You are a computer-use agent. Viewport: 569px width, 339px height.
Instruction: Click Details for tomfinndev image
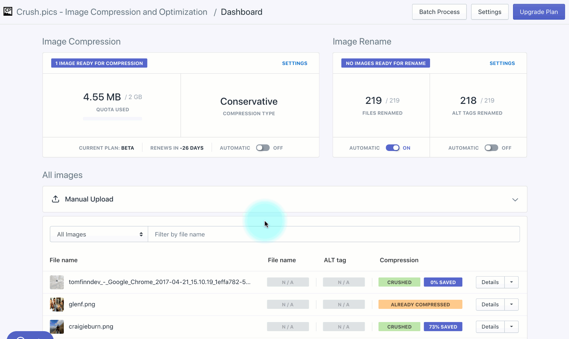pos(490,282)
